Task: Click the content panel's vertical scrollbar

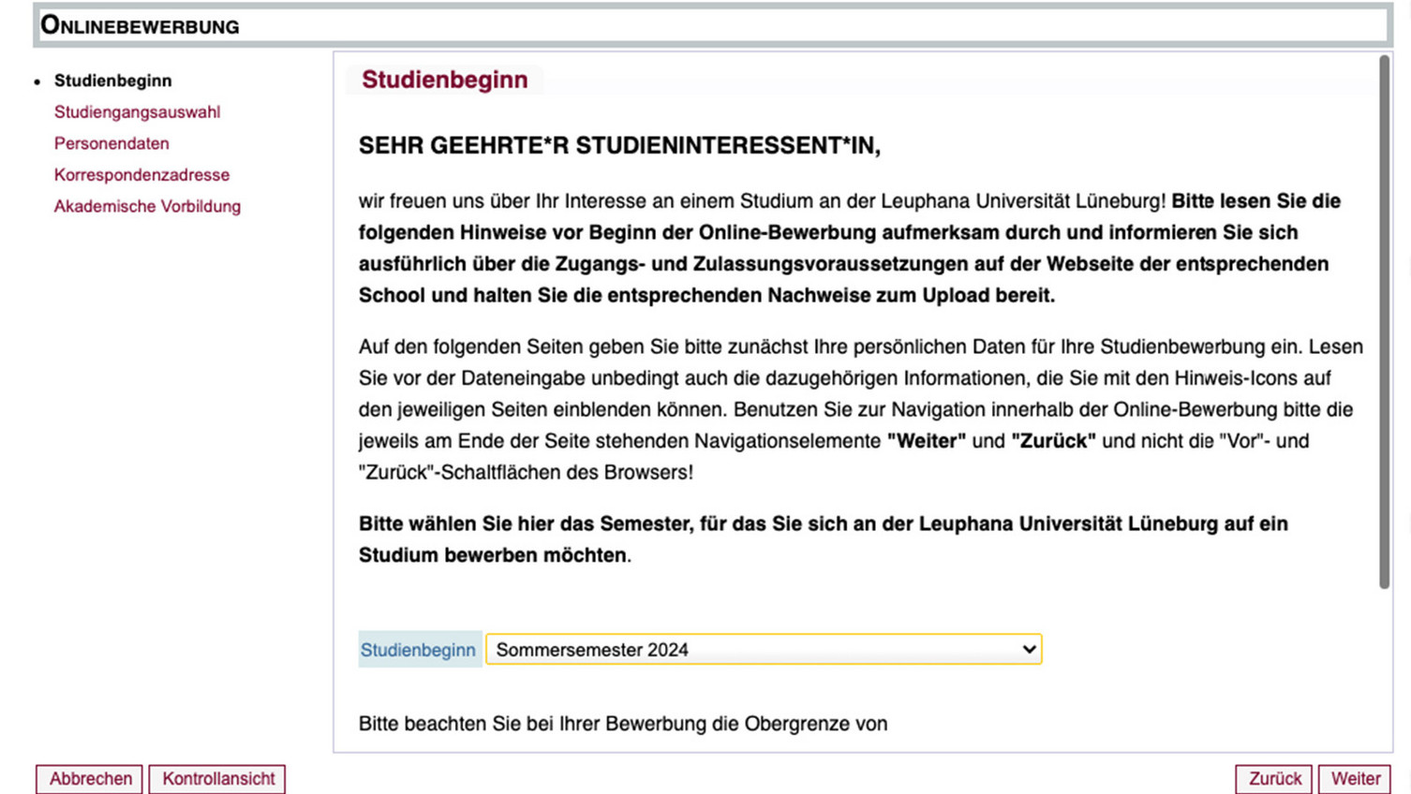Action: [1384, 318]
